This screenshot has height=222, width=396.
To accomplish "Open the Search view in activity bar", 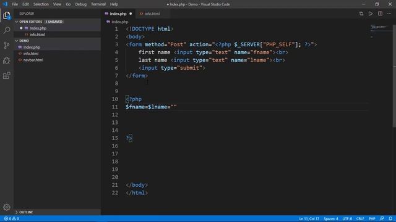I will coord(7,30).
